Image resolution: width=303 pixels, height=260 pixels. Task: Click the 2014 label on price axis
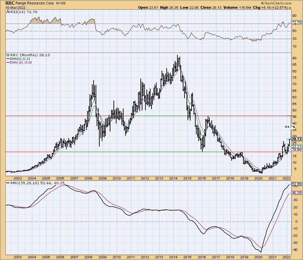(x=173, y=178)
